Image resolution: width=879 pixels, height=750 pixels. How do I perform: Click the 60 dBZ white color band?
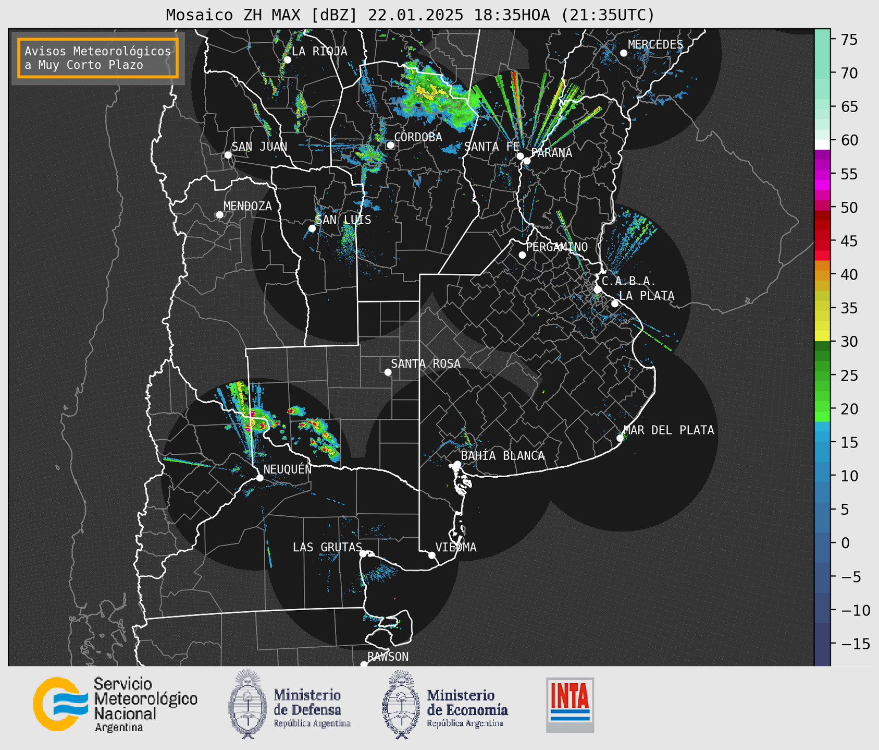coord(822,144)
